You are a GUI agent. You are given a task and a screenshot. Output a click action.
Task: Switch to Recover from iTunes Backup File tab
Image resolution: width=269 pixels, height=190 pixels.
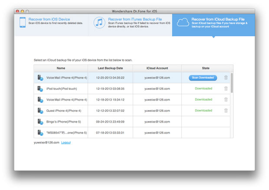[131, 25]
